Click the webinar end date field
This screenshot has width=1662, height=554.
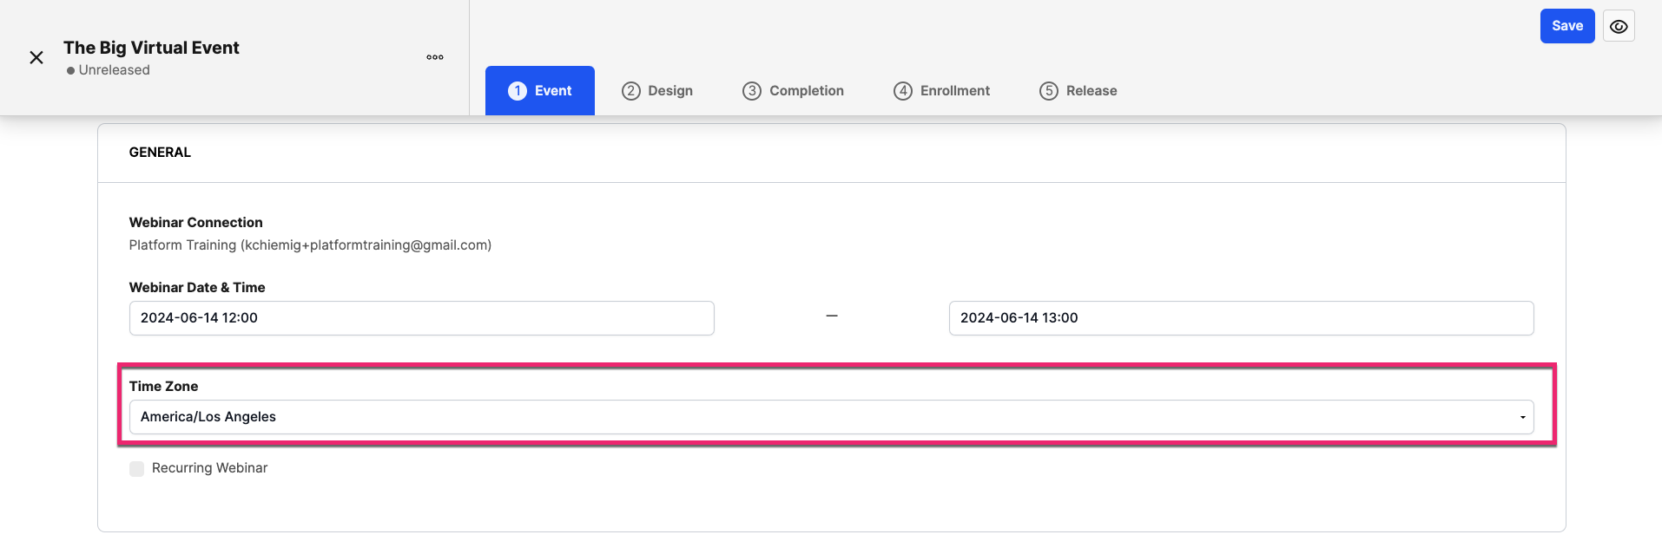click(x=1241, y=318)
